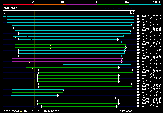The image size is (163, 113).
Task: Click the green ~80% legend color segment
Action: [113, 5]
